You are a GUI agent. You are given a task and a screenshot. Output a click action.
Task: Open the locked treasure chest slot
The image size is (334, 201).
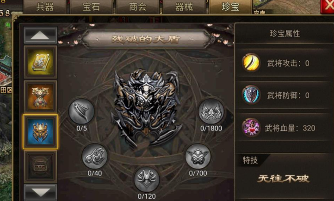click(x=40, y=166)
